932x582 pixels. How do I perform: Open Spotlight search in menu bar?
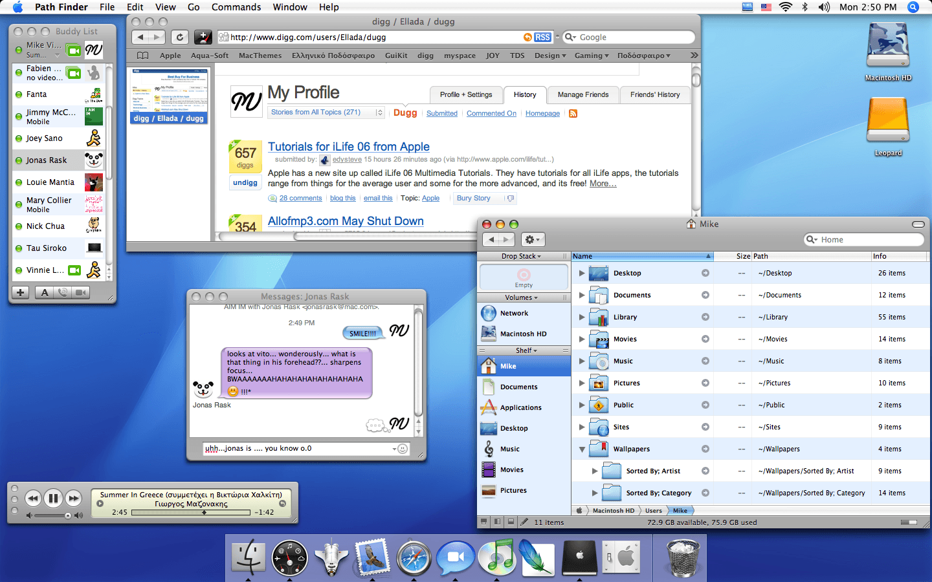913,7
